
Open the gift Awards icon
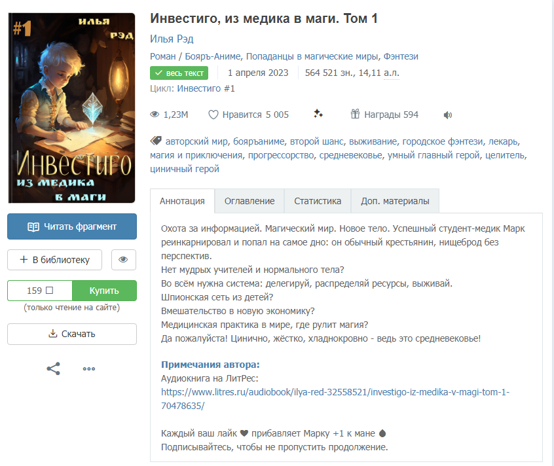355,114
